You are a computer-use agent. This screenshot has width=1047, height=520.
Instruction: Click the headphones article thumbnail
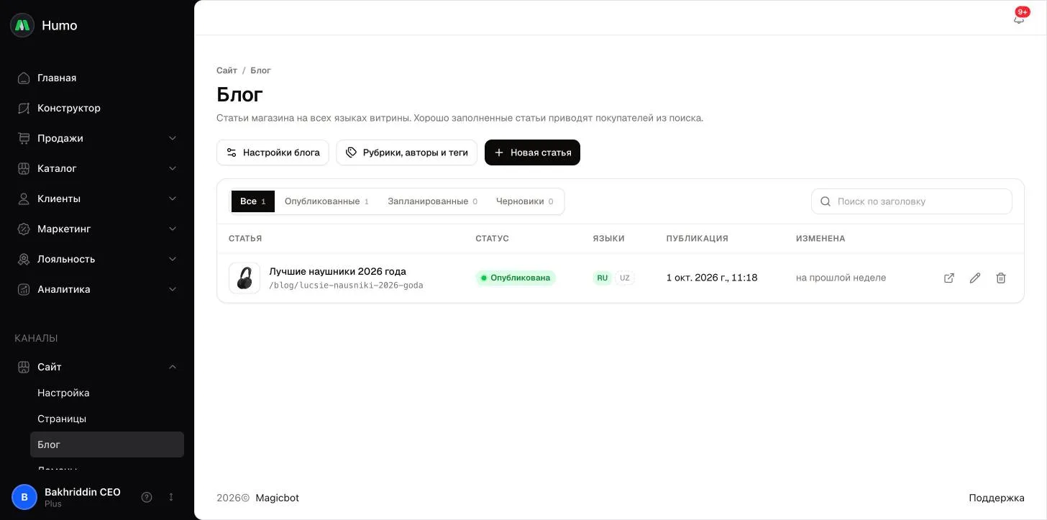pos(244,278)
